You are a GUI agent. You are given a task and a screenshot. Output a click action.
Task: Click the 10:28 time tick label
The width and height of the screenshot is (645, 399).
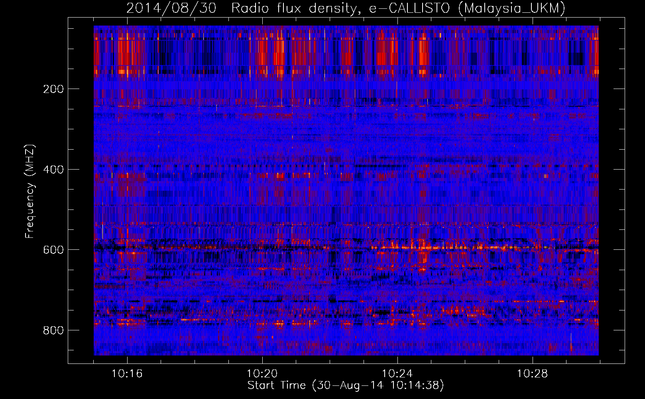tap(533, 374)
